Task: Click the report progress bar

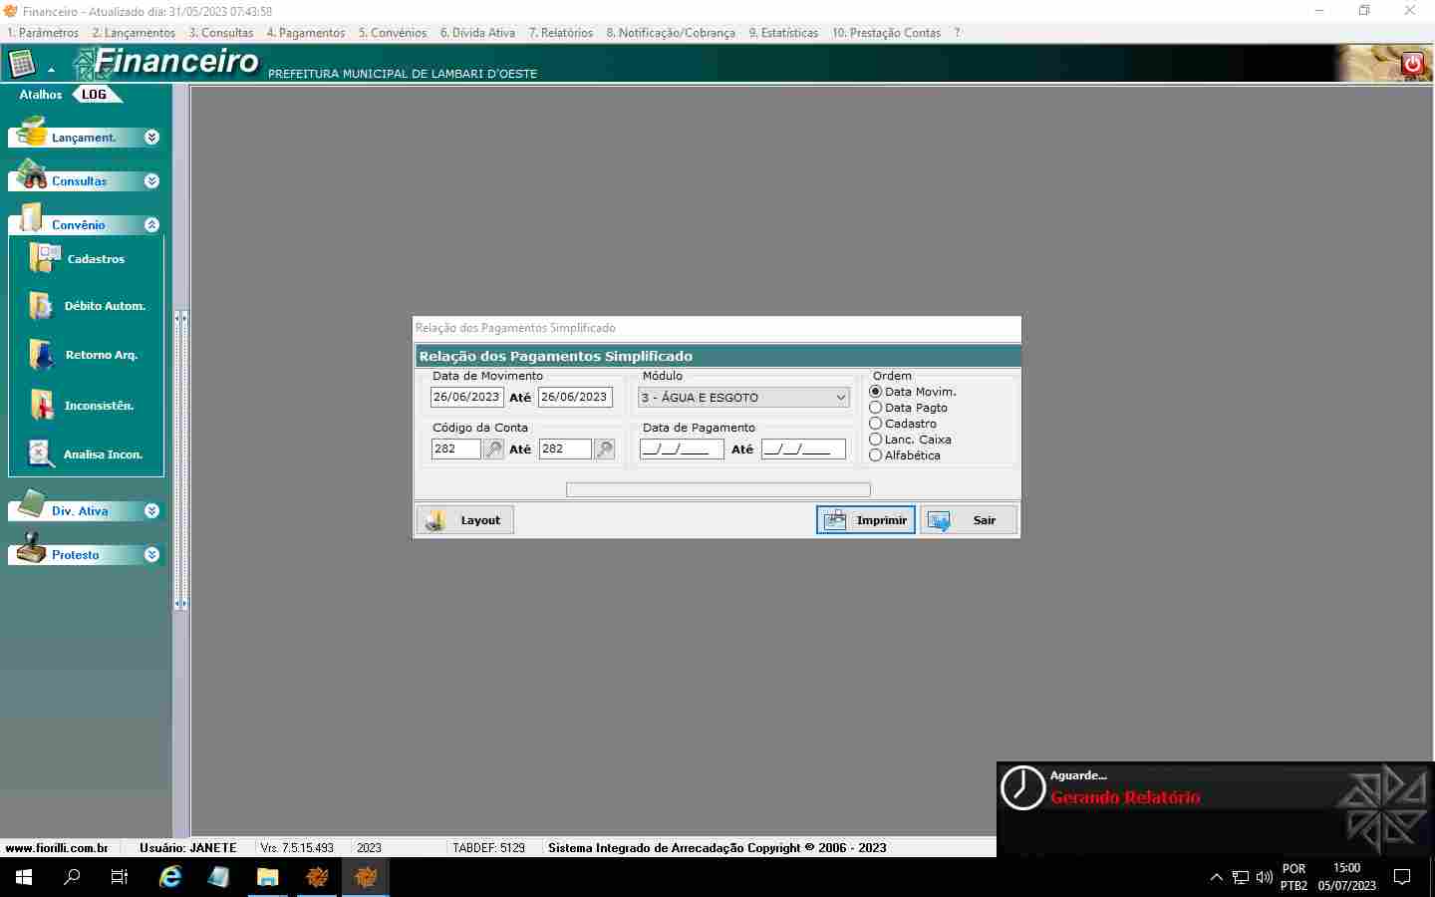Action: point(717,489)
